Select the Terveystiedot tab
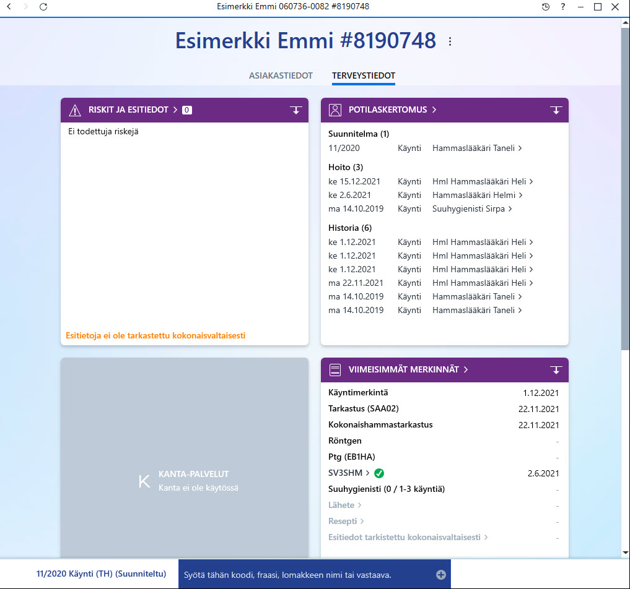The height and width of the screenshot is (589, 630). tap(363, 75)
